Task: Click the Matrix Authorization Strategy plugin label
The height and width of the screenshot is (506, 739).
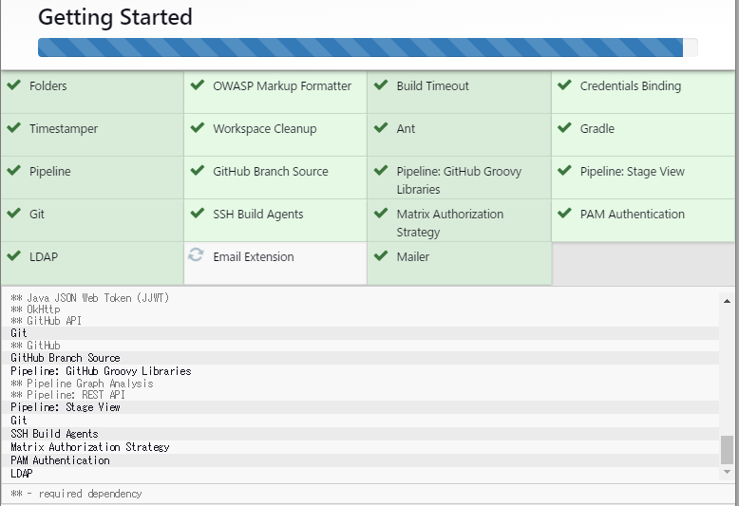Action: pos(449,223)
